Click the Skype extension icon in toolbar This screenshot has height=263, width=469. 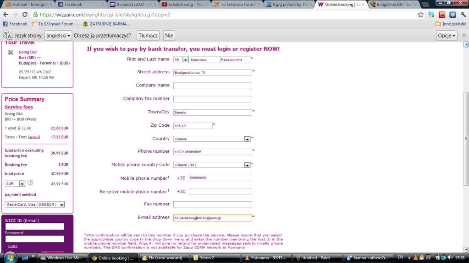pyautogui.click(x=431, y=15)
